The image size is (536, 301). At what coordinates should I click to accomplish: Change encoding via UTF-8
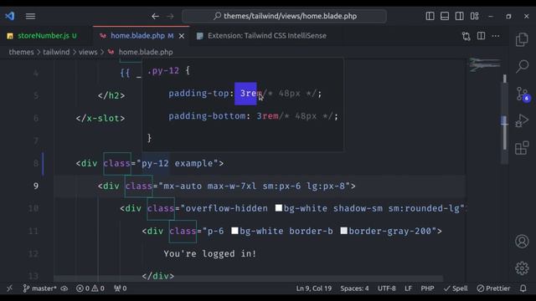click(x=387, y=288)
